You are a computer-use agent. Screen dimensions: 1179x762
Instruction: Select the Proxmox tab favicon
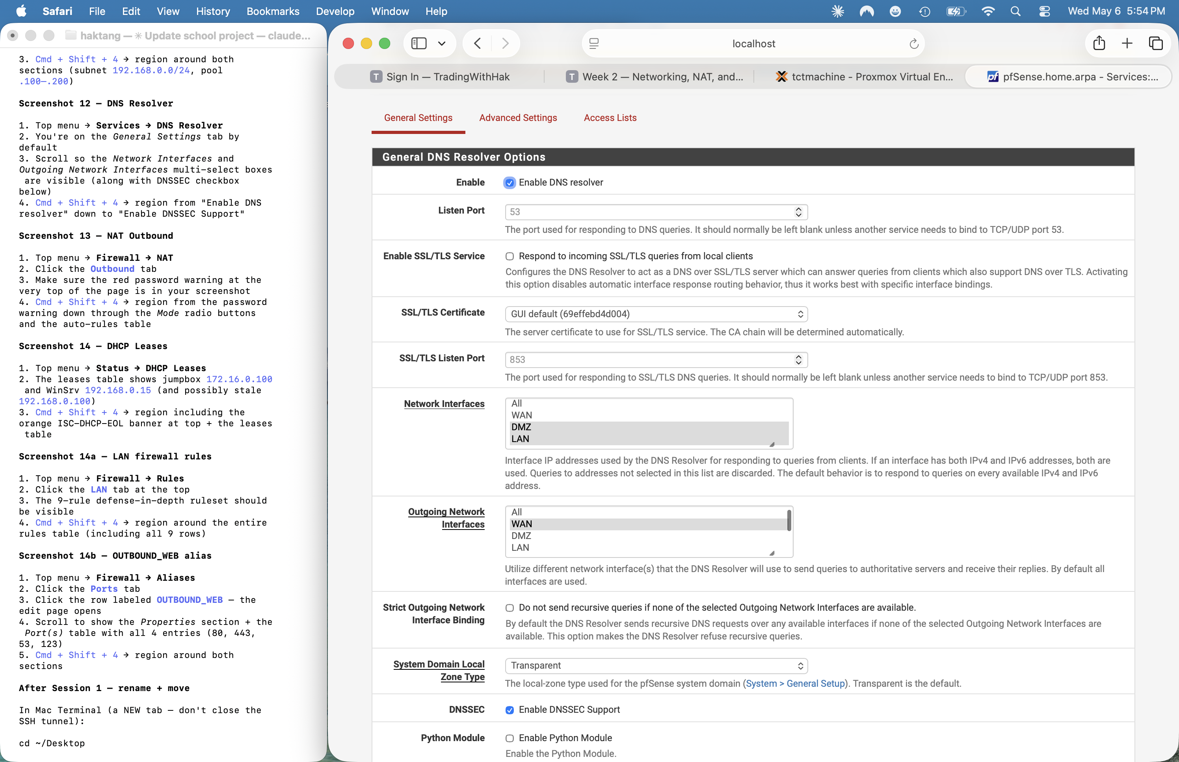[782, 77]
